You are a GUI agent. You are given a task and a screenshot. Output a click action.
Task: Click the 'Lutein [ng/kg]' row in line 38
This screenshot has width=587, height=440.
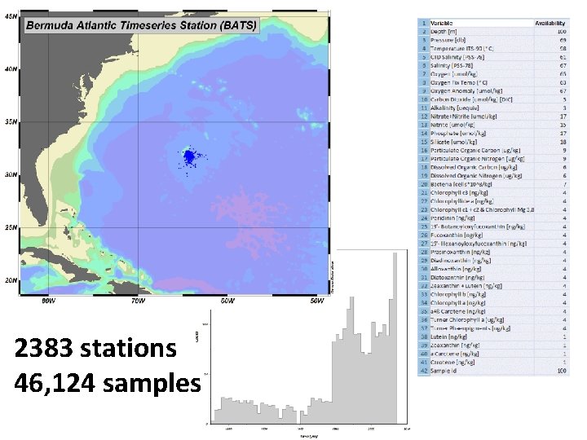click(x=493, y=337)
